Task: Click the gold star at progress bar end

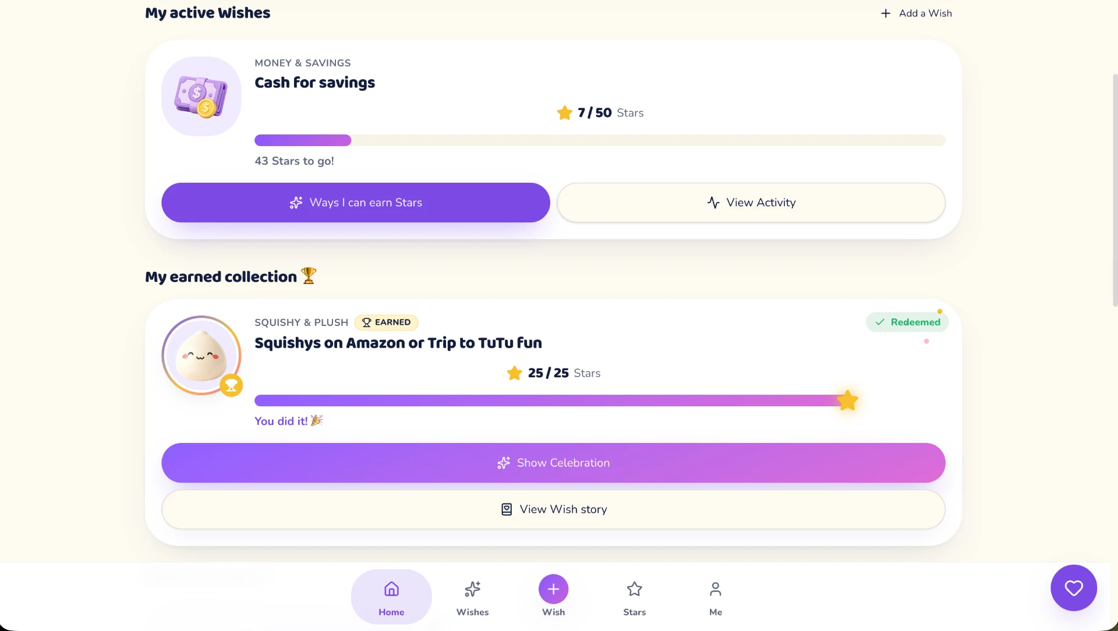Action: click(x=847, y=400)
